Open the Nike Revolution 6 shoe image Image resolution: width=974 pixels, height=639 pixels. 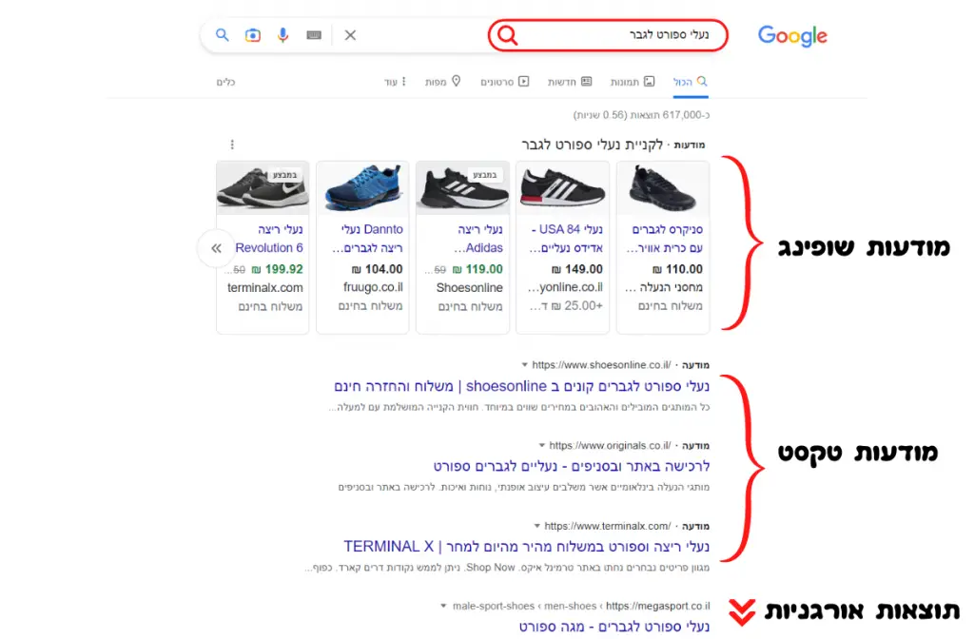(263, 188)
